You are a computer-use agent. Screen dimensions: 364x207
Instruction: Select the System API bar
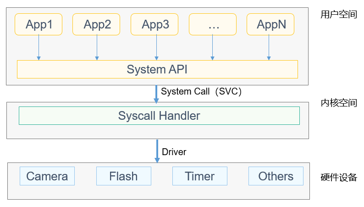pyautogui.click(x=157, y=69)
